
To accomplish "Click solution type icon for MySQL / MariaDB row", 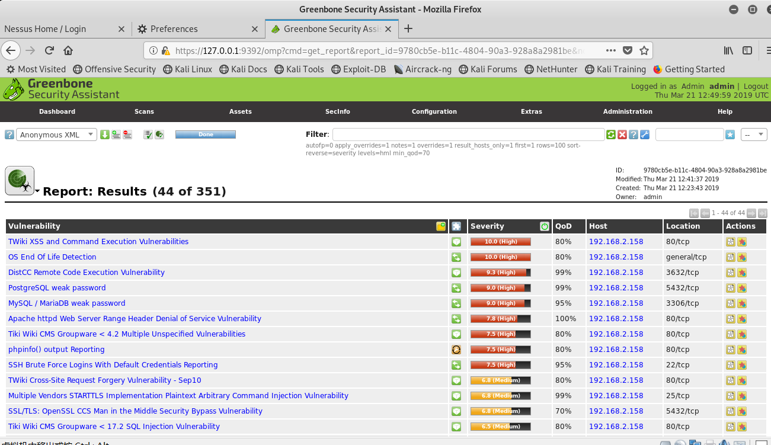I will pyautogui.click(x=456, y=303).
